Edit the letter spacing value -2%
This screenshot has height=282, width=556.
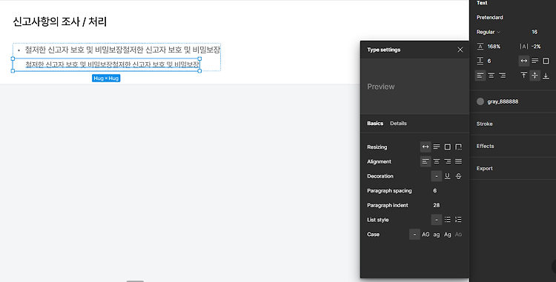(x=536, y=47)
